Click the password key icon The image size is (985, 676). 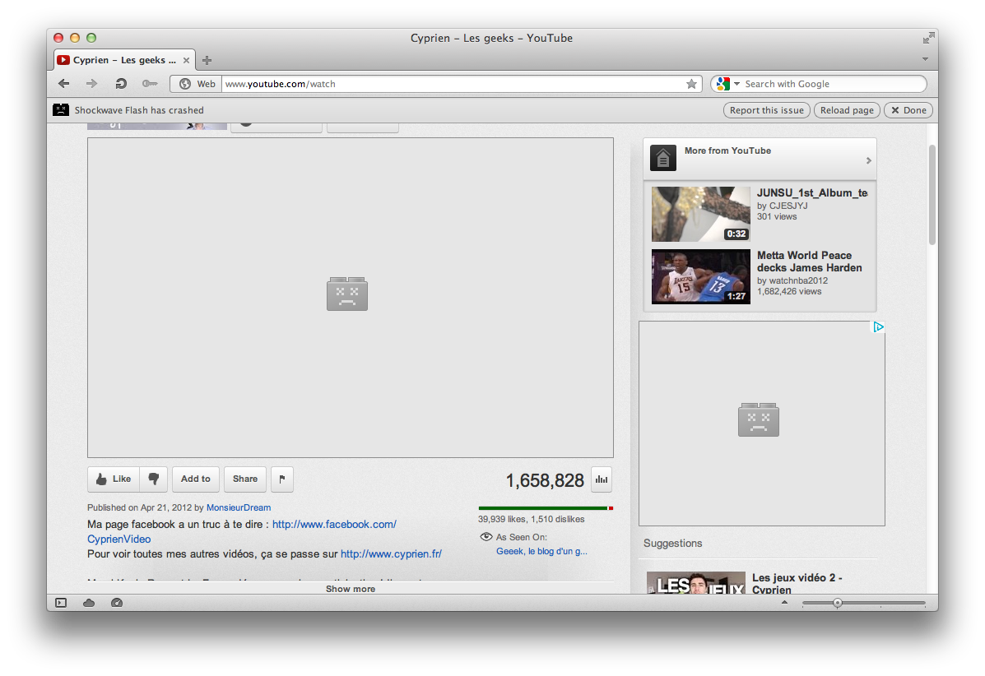point(149,84)
